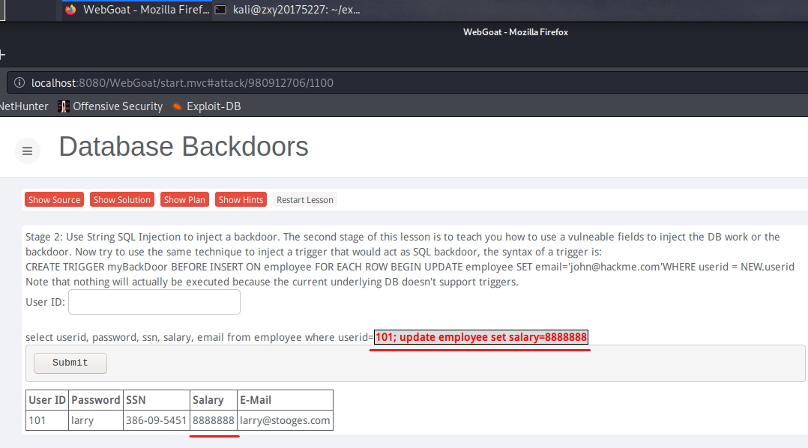The image size is (808, 448).
Task: Click Restart Lesson
Action: click(305, 200)
